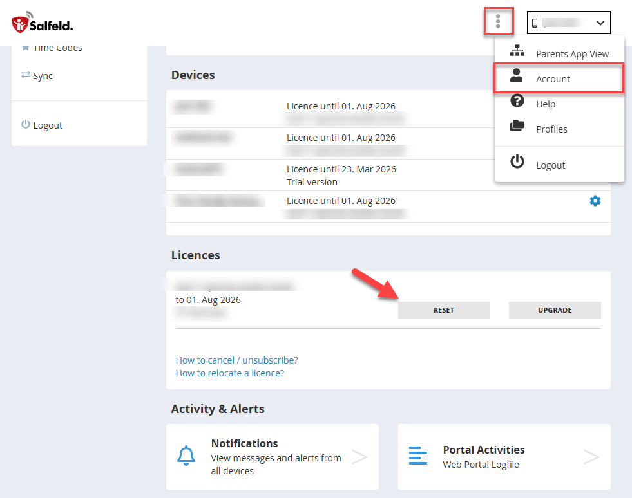This screenshot has width=632, height=498.
Task: Click the gear icon in the devices list
Action: [x=595, y=201]
